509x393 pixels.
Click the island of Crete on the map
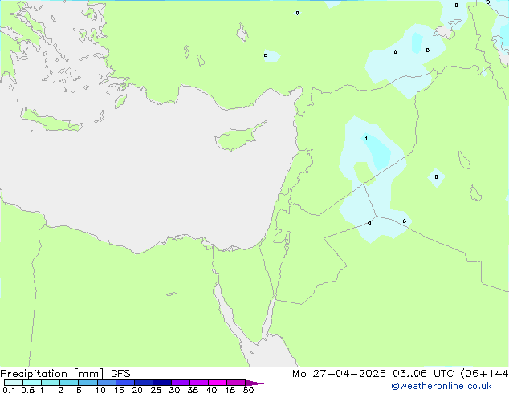pyautogui.click(x=51, y=121)
